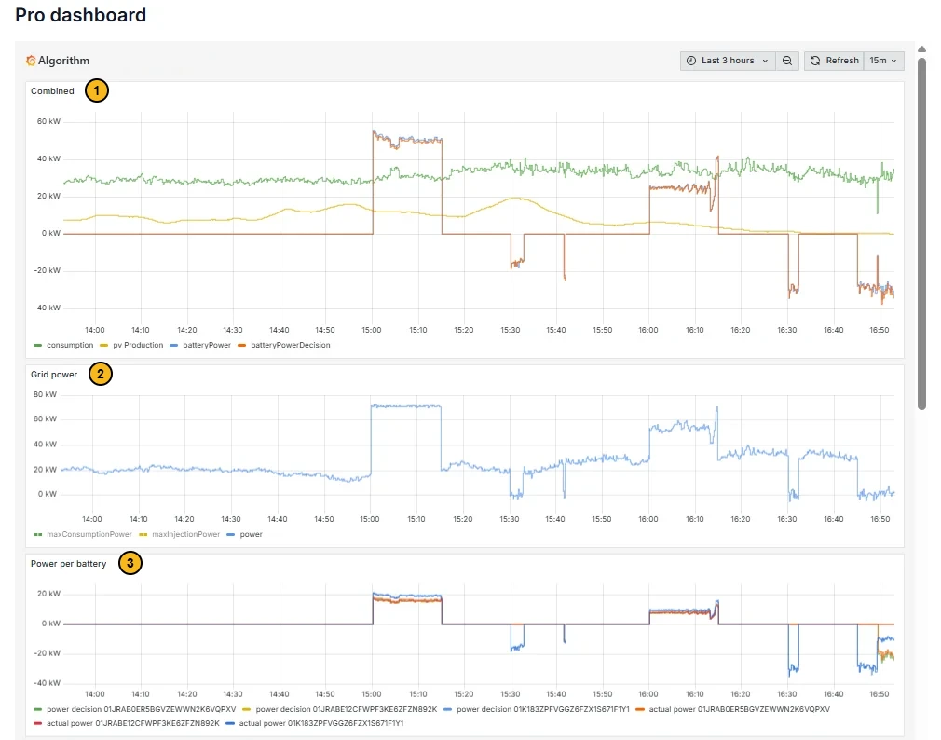Screen dimensions: 941x740
Task: Toggle maxInjectionPower legend entry
Action: (x=180, y=534)
